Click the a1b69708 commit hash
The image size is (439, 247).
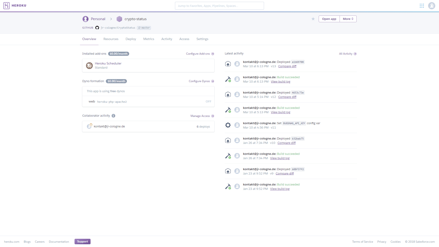coord(298,62)
